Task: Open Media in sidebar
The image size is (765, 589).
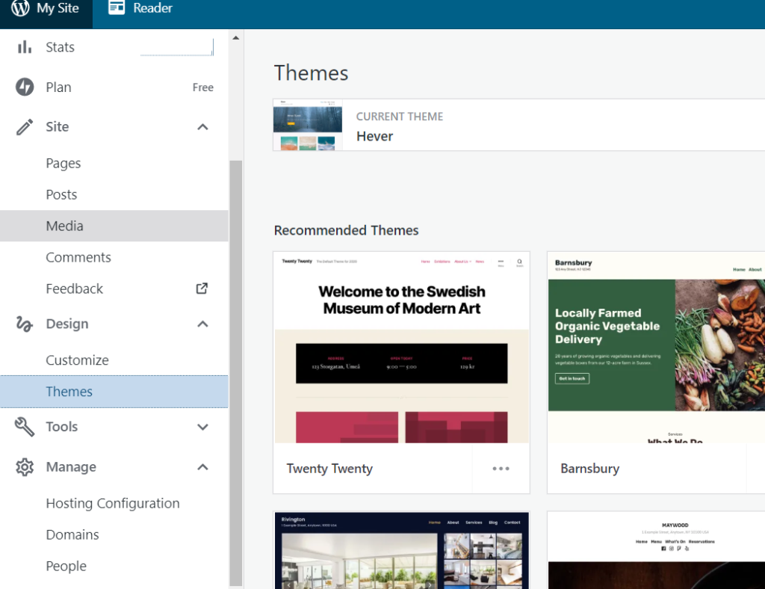Action: click(x=114, y=226)
